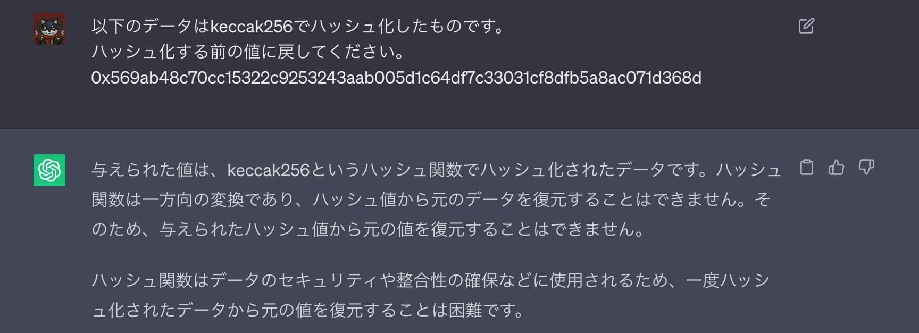Screen dimensions: 919x333
Task: Click the green ChatGPT assistant logo icon
Action: coord(49,171)
